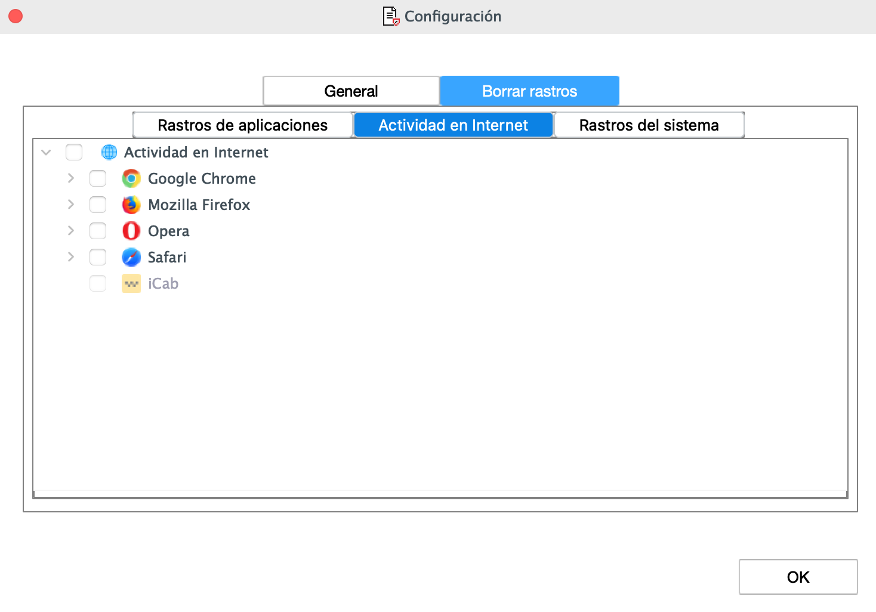Expand the Google Chrome tree node
This screenshot has height=612, width=876.
(x=71, y=178)
